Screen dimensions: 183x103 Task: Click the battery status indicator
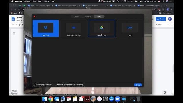[134, 1]
